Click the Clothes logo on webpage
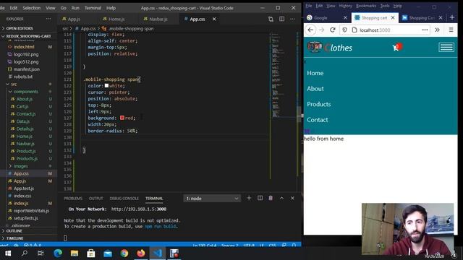This screenshot has width=463, height=260. [330, 47]
